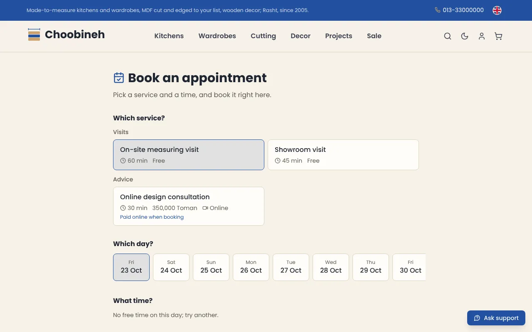Click the Visits group label
The image size is (532, 332).
121,132
